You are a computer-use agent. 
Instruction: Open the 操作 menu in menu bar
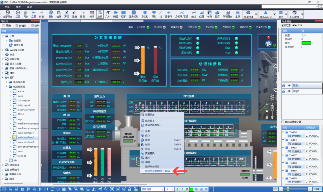tap(18, 7)
